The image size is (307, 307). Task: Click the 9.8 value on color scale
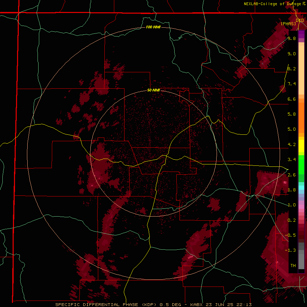point(292,38)
